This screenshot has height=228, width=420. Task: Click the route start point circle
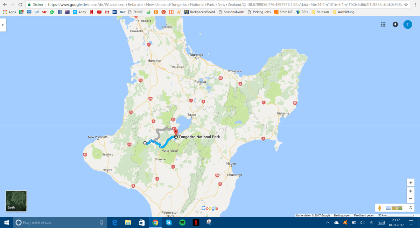pos(145,143)
